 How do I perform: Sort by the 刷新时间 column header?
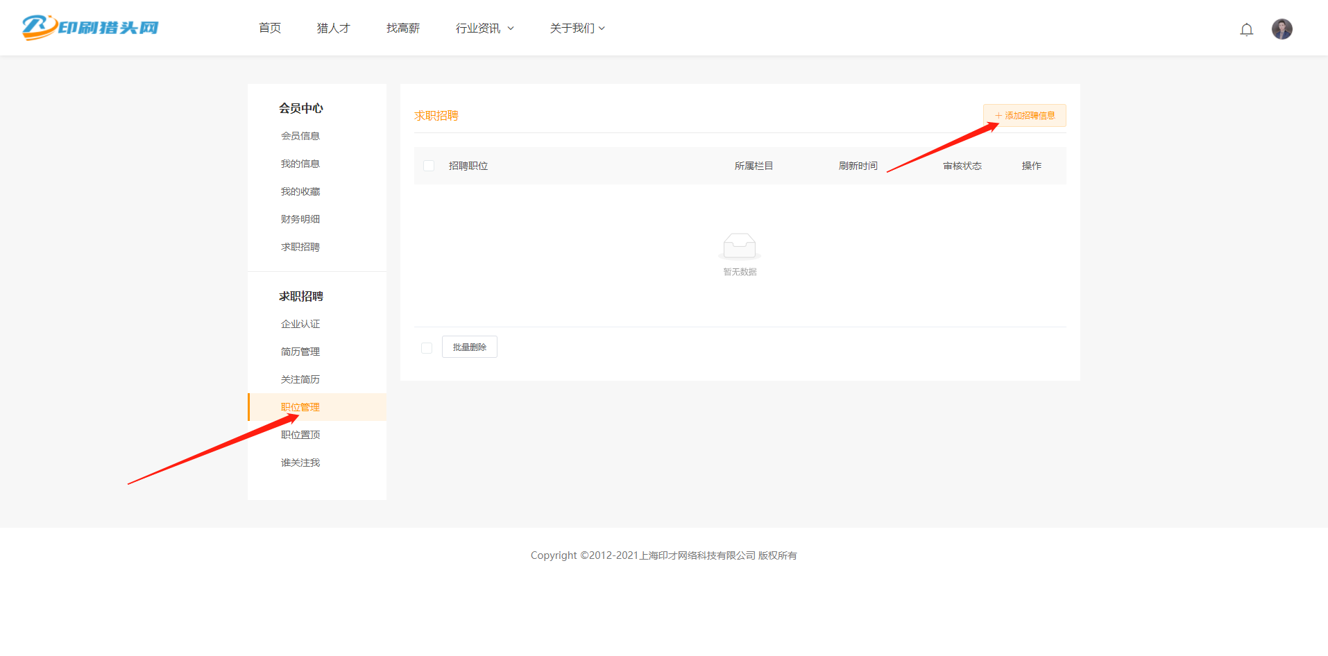click(x=858, y=165)
